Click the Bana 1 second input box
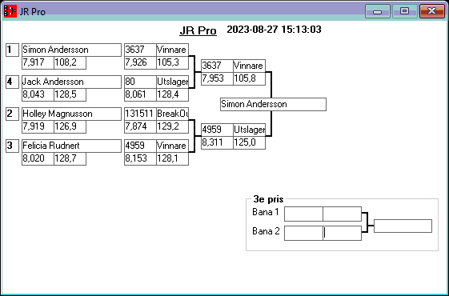The width and height of the screenshot is (449, 296). (x=343, y=214)
